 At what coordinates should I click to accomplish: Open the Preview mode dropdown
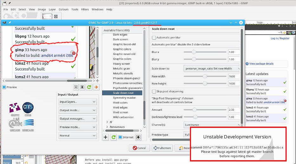pyautogui.click(x=78, y=127)
